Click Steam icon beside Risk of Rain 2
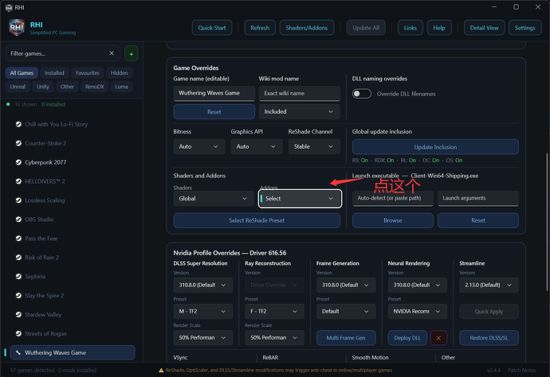Image resolution: width=550 pixels, height=377 pixels. tap(18, 257)
